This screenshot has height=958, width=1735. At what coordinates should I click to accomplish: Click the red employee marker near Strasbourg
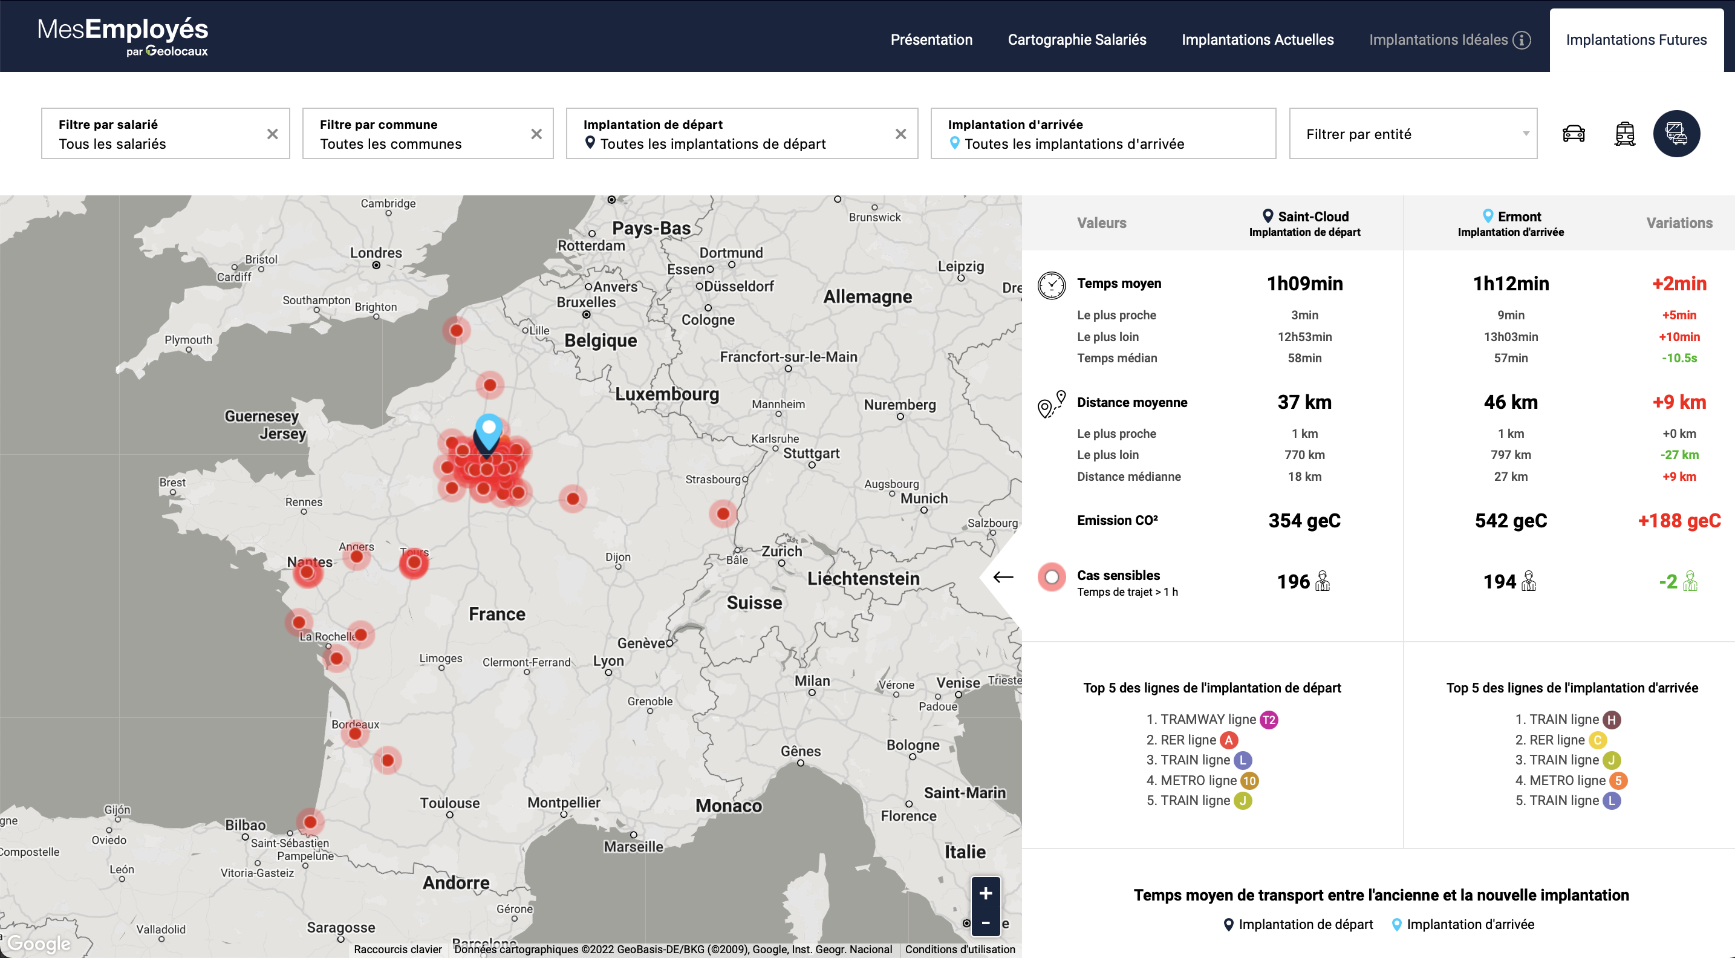723,513
